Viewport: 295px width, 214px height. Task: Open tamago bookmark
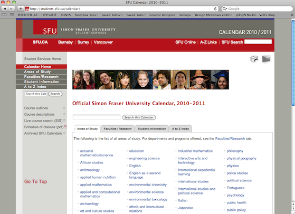point(185,15)
